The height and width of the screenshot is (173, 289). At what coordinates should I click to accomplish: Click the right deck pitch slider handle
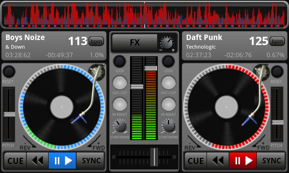(x=277, y=123)
